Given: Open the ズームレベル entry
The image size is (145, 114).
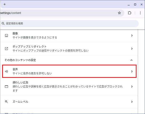Looking at the screenshot, I should click(69, 102).
